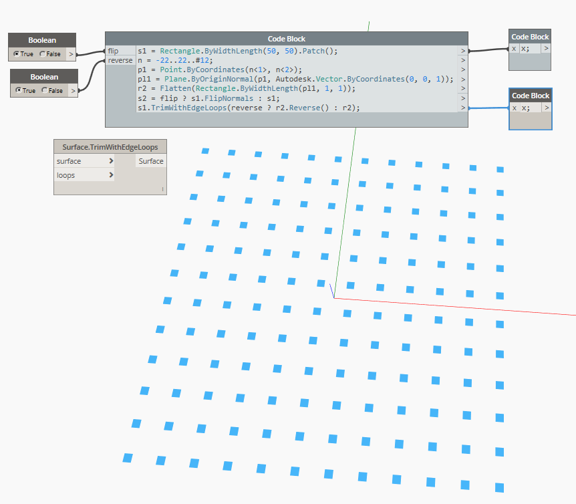Click the wire connecting Boolean to the flip input

tap(90, 51)
